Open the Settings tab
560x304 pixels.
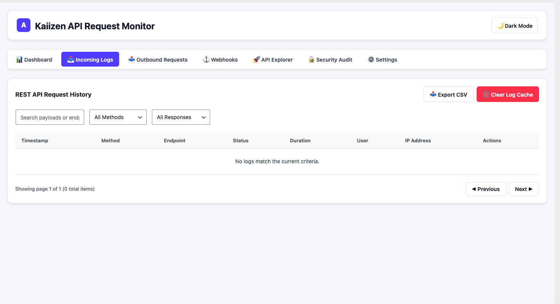pos(382,59)
